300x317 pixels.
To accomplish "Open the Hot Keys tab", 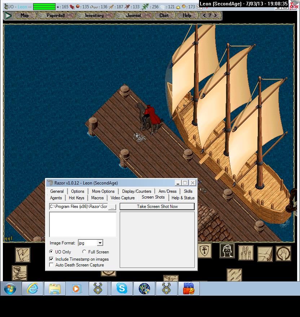I will tap(76, 198).
